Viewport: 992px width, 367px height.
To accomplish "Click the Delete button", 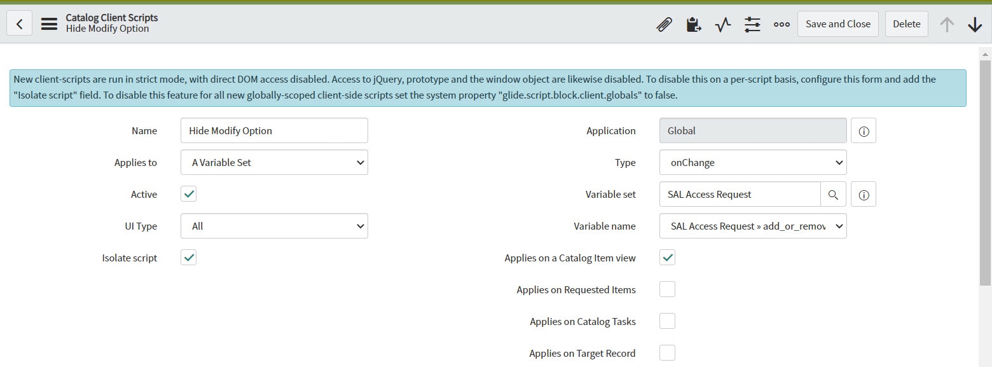I will click(x=907, y=24).
